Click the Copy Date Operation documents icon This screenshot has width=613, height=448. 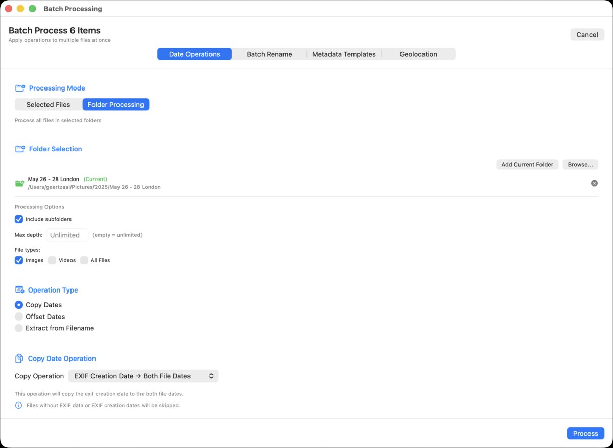[19, 359]
